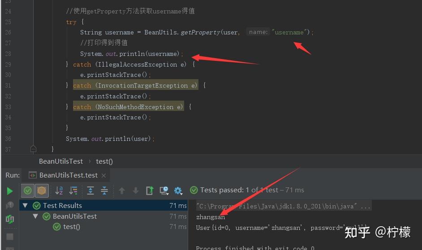Click Rerun Failed Tests icon in sidebar
The width and height of the screenshot is (422, 250).
[10, 205]
